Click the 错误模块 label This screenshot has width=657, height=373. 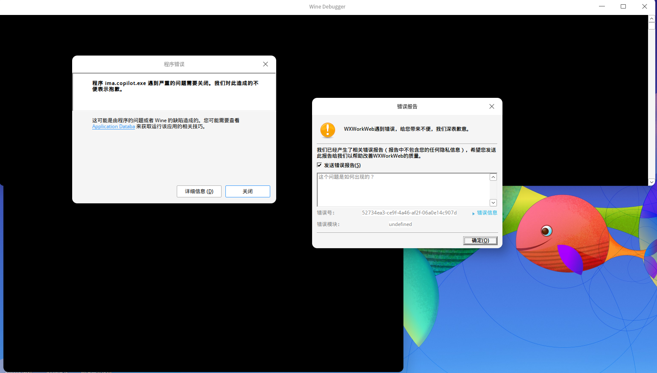(328, 224)
